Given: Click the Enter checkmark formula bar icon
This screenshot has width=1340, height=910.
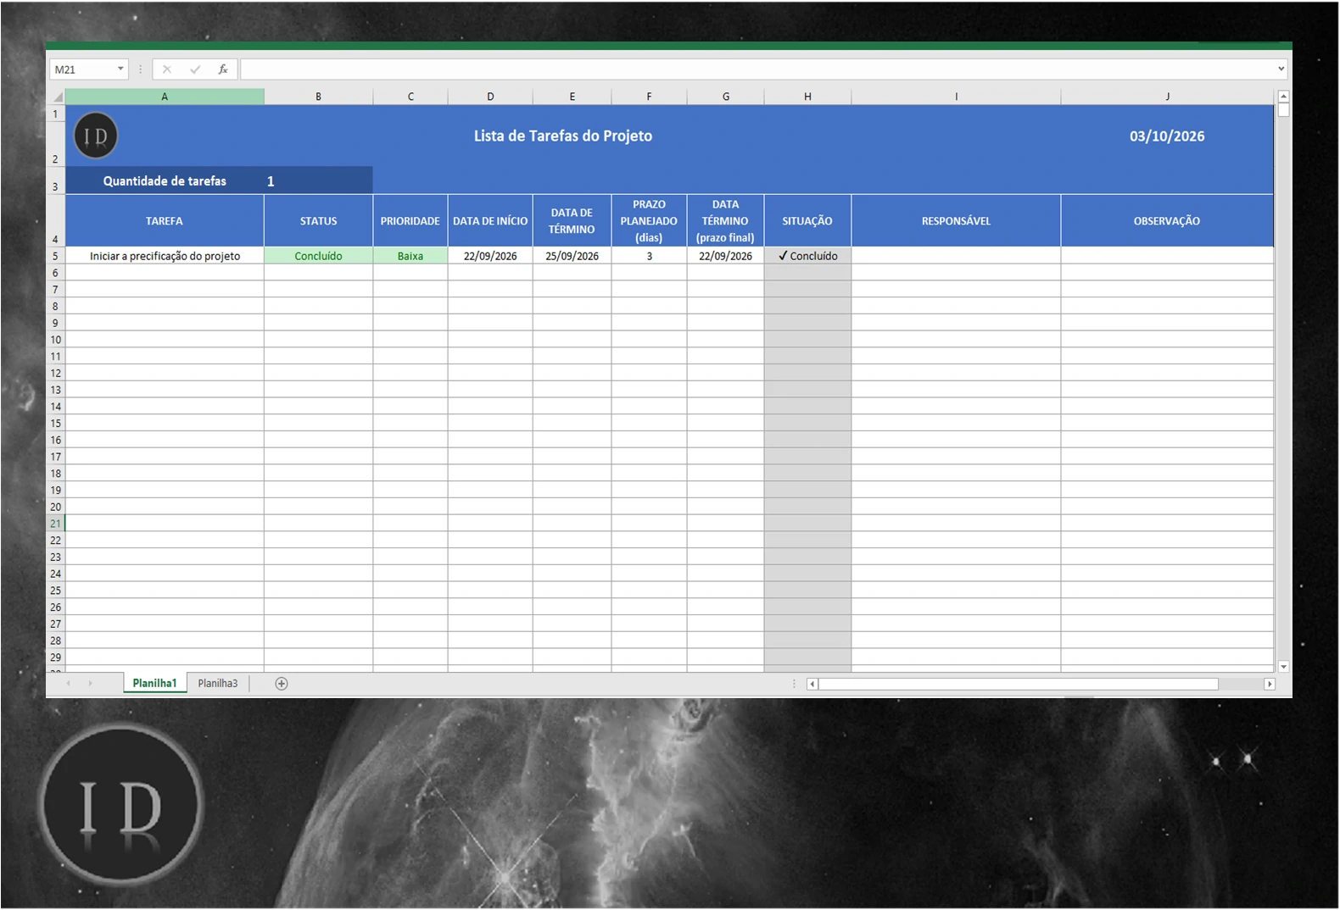Looking at the screenshot, I should coord(195,69).
